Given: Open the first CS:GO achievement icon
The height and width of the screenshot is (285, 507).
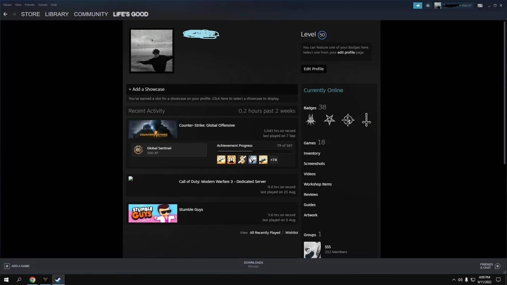Looking at the screenshot, I should [221, 159].
